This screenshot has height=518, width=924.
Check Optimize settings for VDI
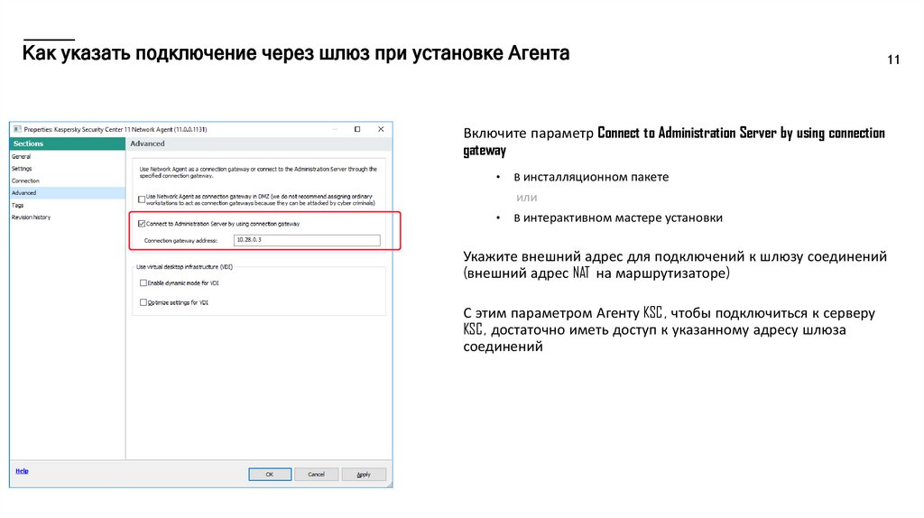click(143, 302)
